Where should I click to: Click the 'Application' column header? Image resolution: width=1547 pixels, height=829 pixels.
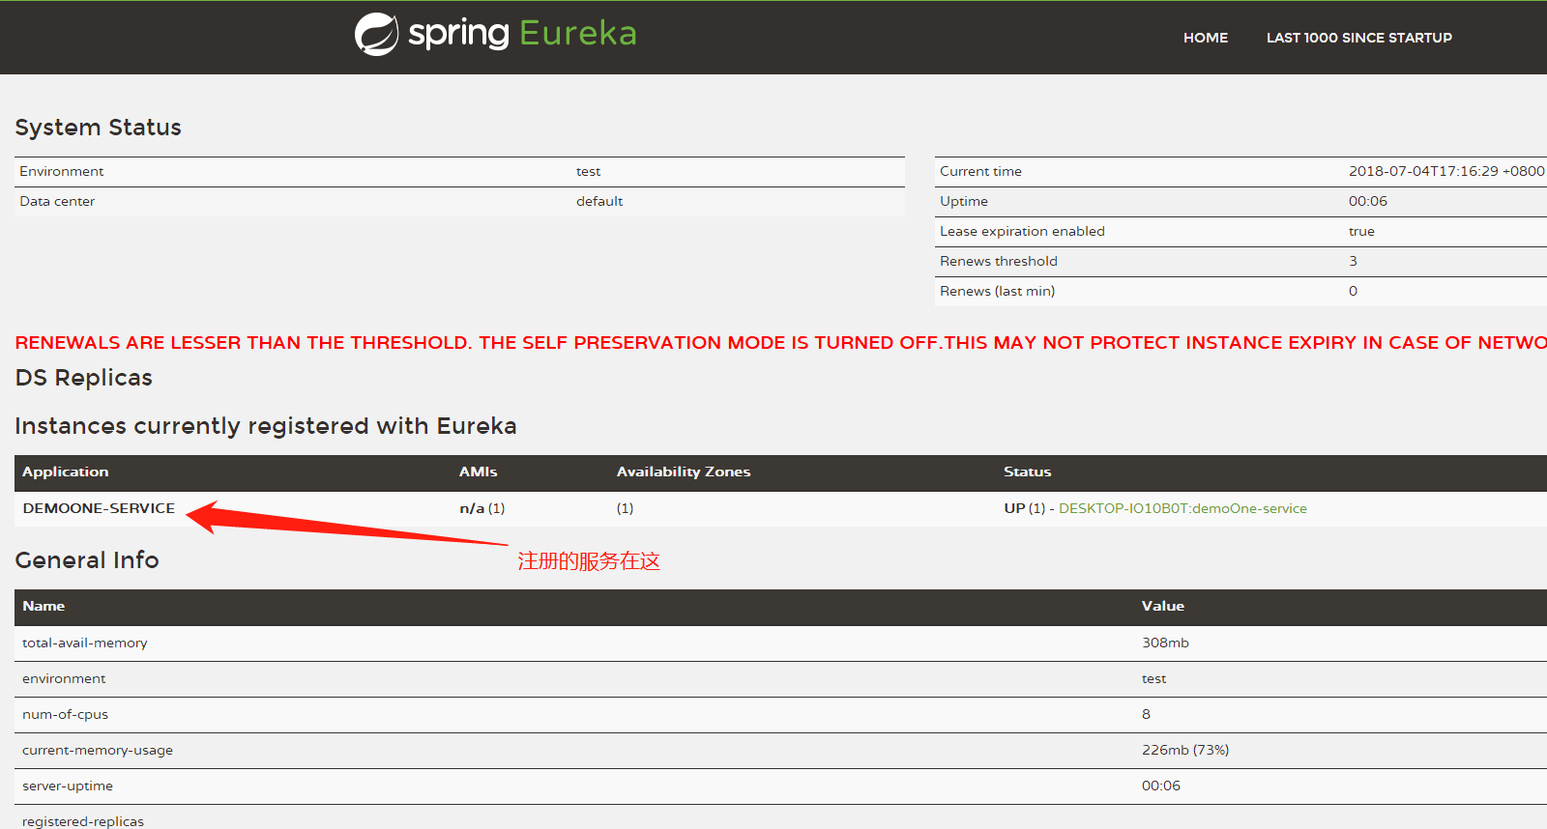pos(66,472)
